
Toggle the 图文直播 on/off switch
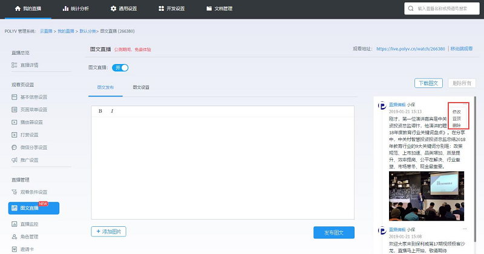(120, 68)
